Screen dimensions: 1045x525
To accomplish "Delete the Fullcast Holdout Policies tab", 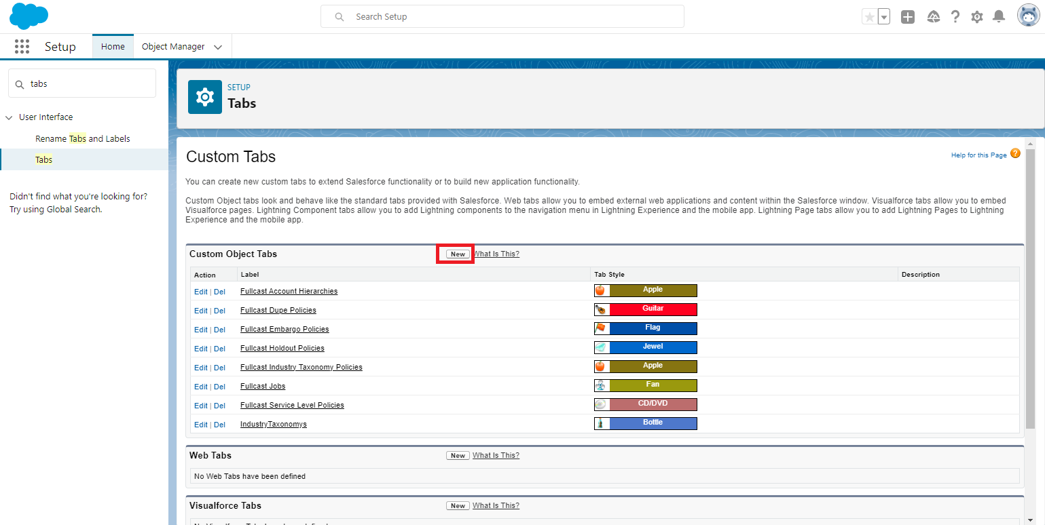I will click(x=219, y=349).
